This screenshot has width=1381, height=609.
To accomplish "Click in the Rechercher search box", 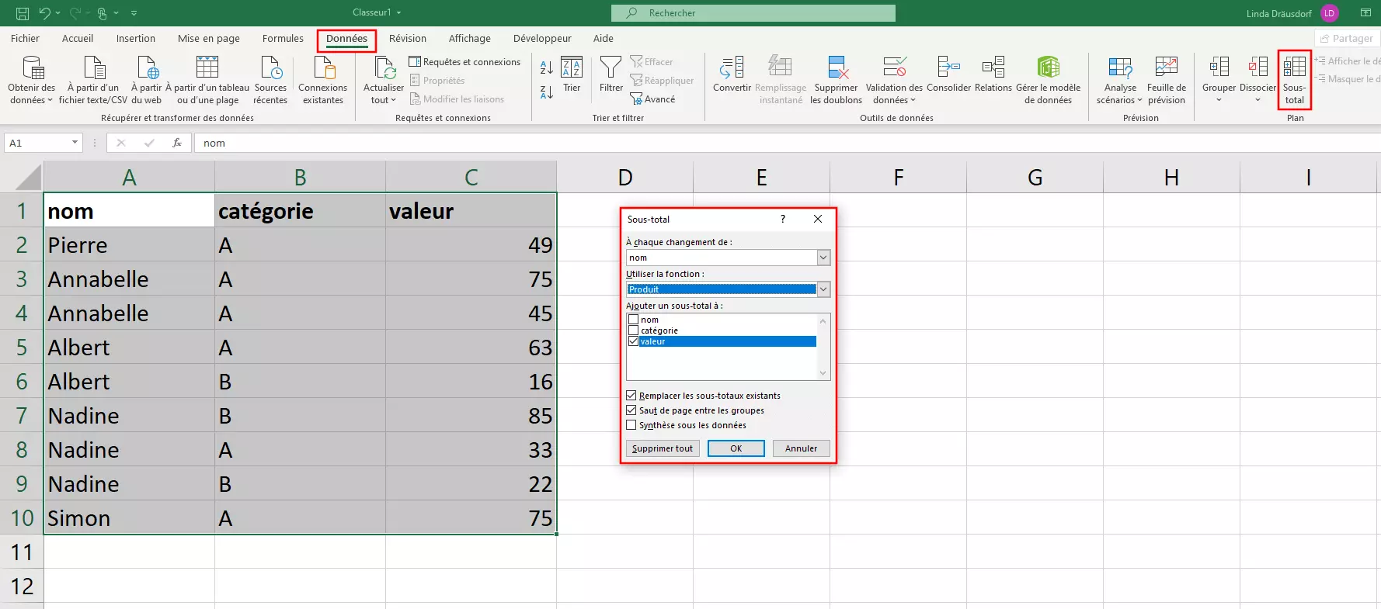I will tap(753, 13).
